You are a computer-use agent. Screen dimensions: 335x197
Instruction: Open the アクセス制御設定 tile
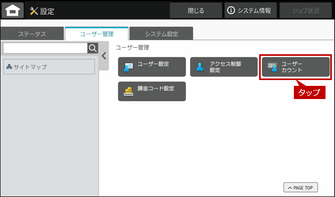(x=224, y=67)
